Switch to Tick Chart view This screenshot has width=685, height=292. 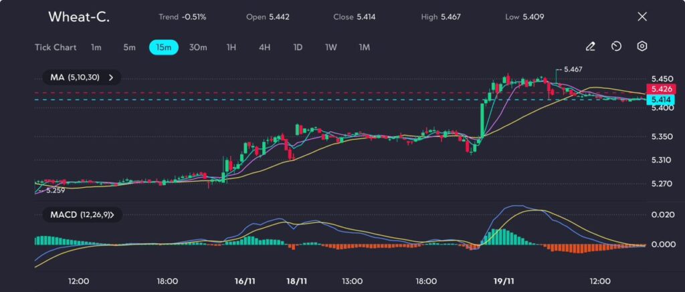pyautogui.click(x=56, y=47)
